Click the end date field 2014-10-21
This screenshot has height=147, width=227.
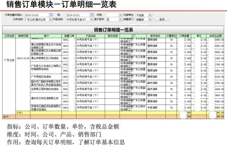[78, 15]
